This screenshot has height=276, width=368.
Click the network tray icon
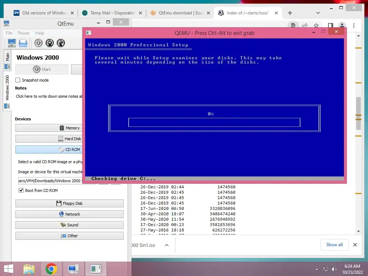coord(326,269)
